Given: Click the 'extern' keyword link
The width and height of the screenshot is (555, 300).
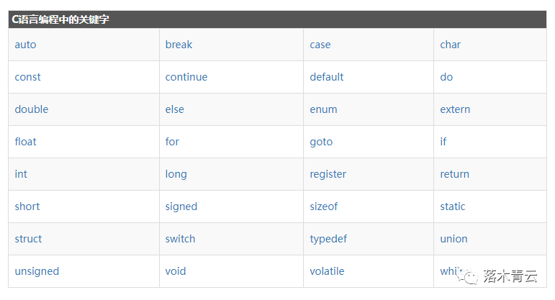Looking at the screenshot, I should [x=455, y=109].
